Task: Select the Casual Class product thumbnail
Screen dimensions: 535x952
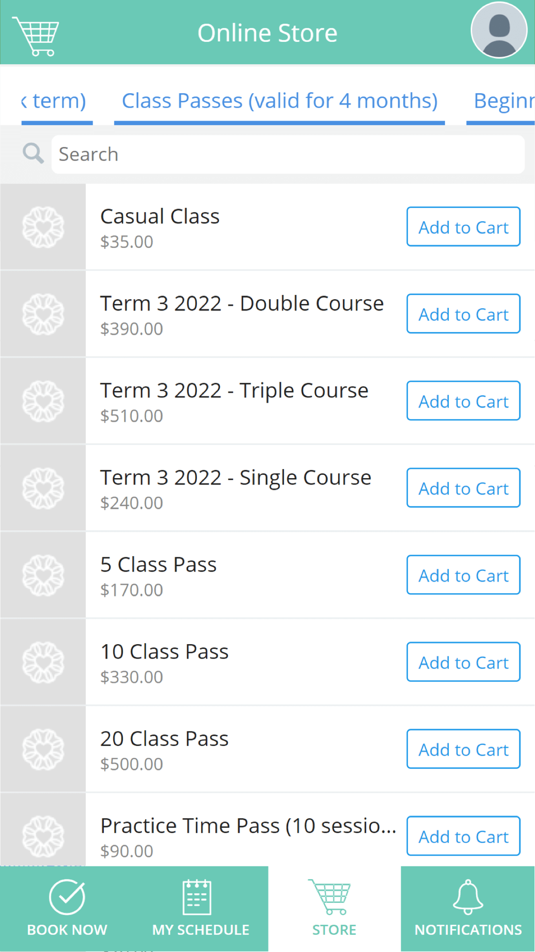Action: pos(43,227)
